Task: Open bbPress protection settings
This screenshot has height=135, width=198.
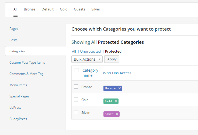Action: coord(15,108)
